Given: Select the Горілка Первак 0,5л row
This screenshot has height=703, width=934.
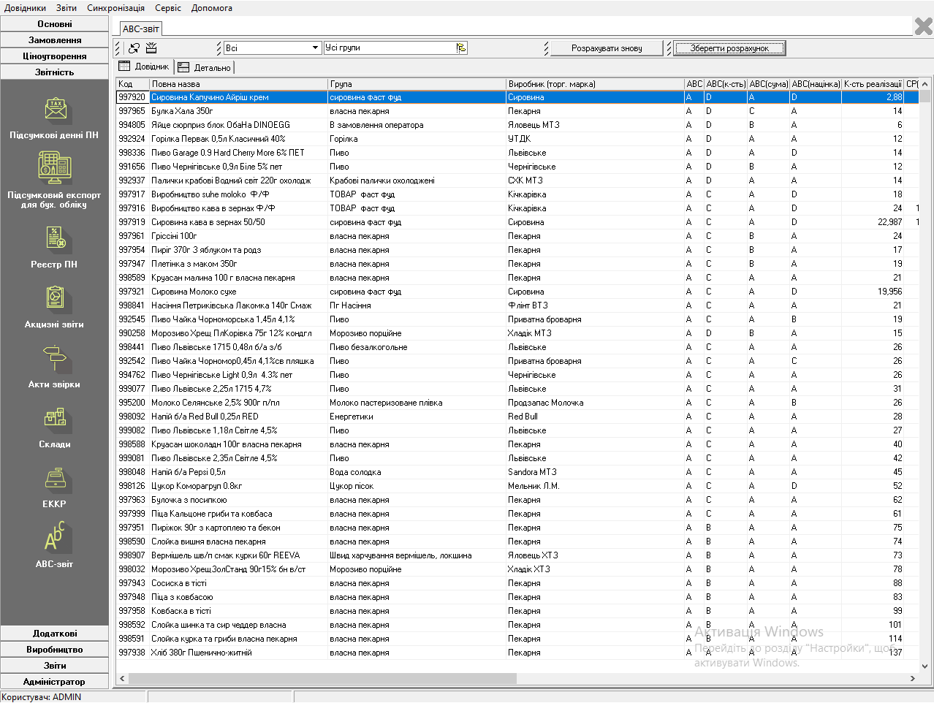Looking at the screenshot, I should [219, 139].
